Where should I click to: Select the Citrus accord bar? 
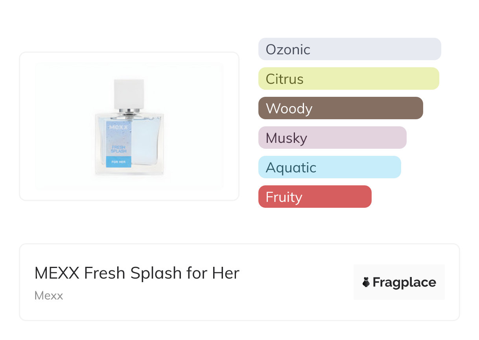pyautogui.click(x=348, y=79)
